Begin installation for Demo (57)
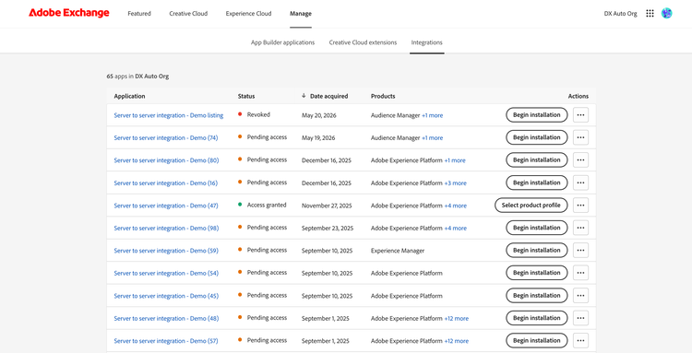692x353 pixels. (537, 341)
